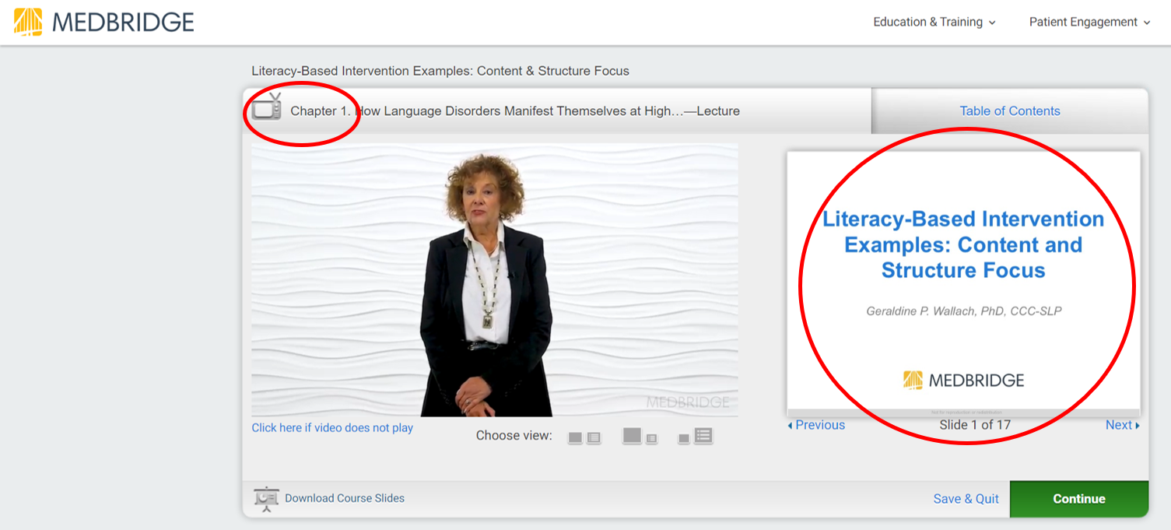
Task: Go to Previous slide
Action: click(816, 425)
